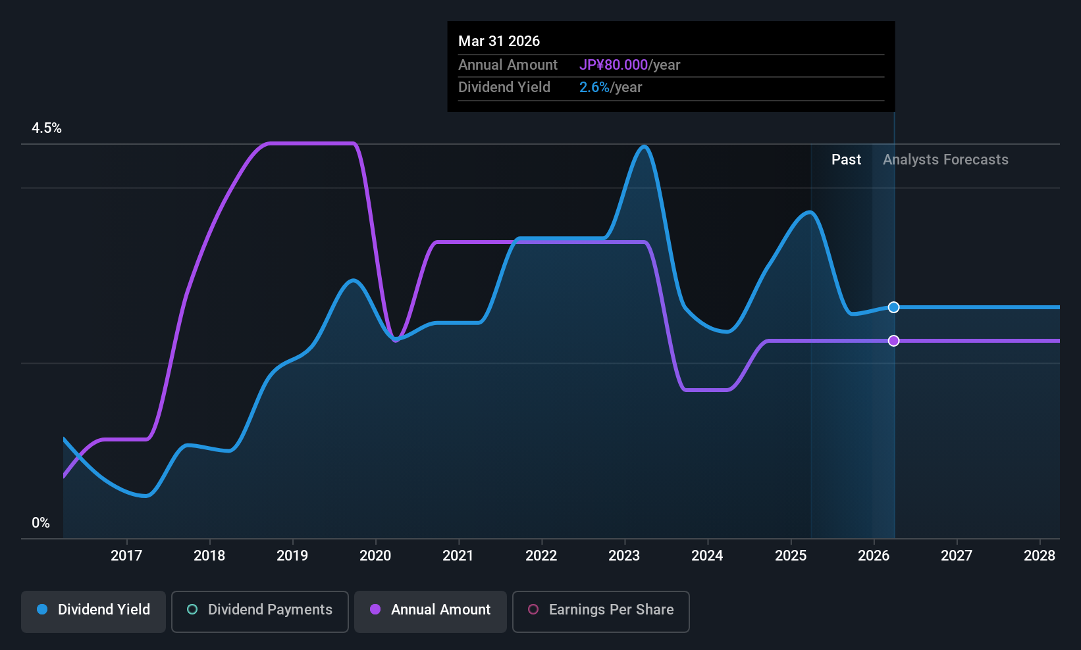Click the teal Dividend Payments legend circle
1081x650 pixels.
192,609
